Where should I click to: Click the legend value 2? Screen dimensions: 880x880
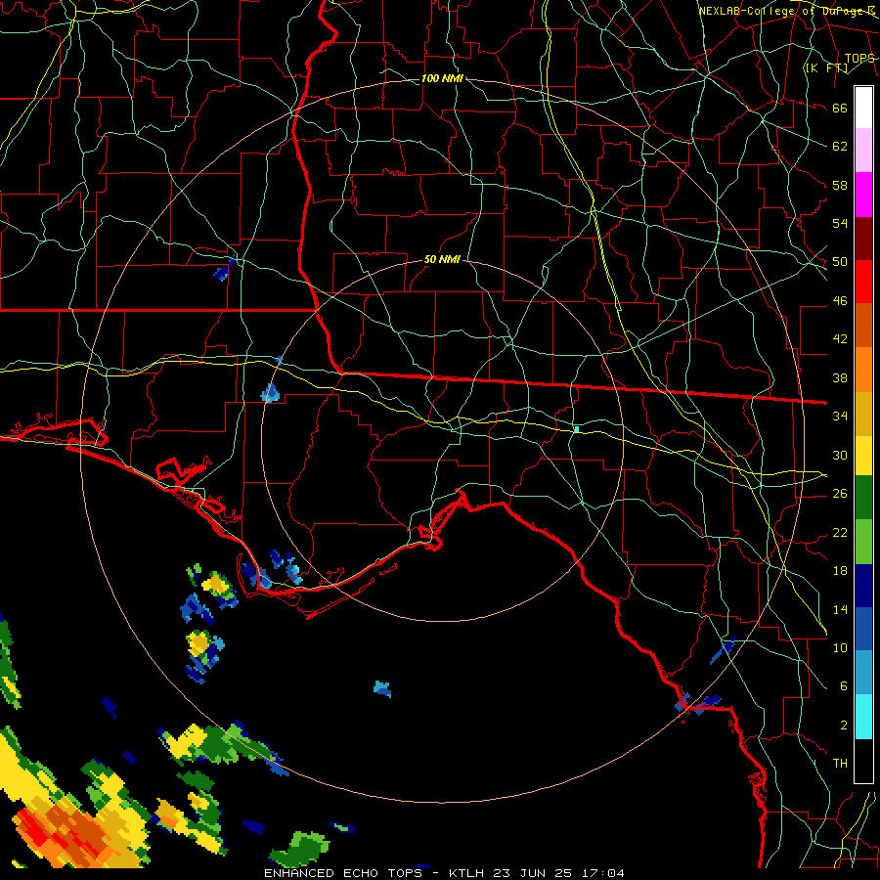pos(844,726)
